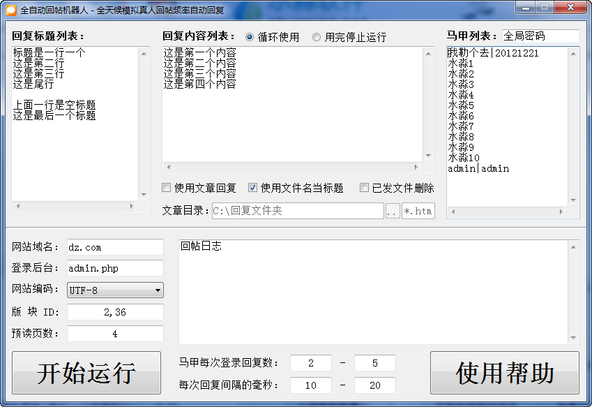Click up arrow of title list scrollbar

pyautogui.click(x=144, y=54)
